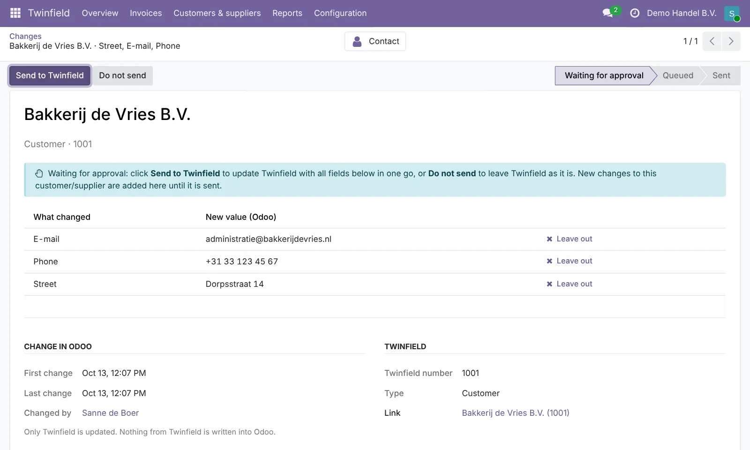
Task: Click the Dorpsstraat 14 value
Action: (234, 284)
